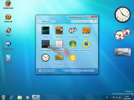This screenshot has height=100, width=134.
Task: Open the Papierkorb recycle bin
Action: pos(8,59)
